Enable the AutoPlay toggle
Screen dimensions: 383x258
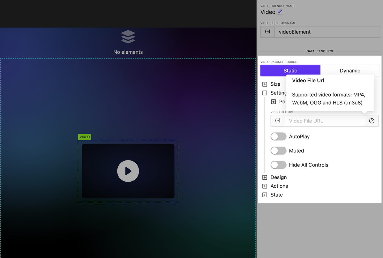[278, 137]
